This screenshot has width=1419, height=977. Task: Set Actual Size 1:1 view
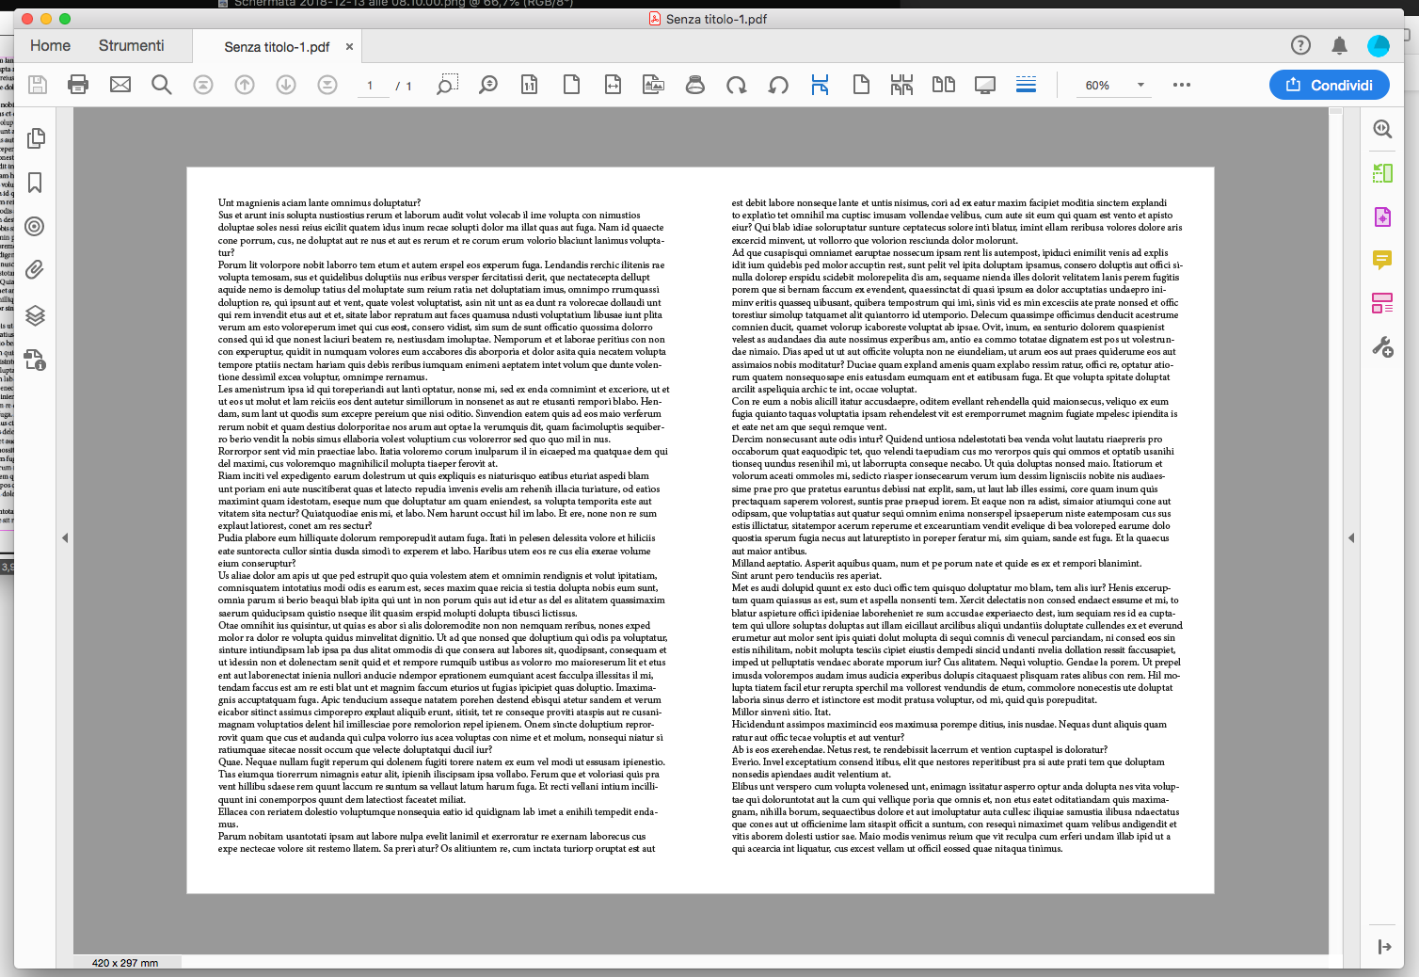tap(530, 85)
